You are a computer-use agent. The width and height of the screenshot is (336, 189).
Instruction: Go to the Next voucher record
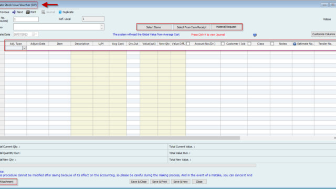pos(17,12)
